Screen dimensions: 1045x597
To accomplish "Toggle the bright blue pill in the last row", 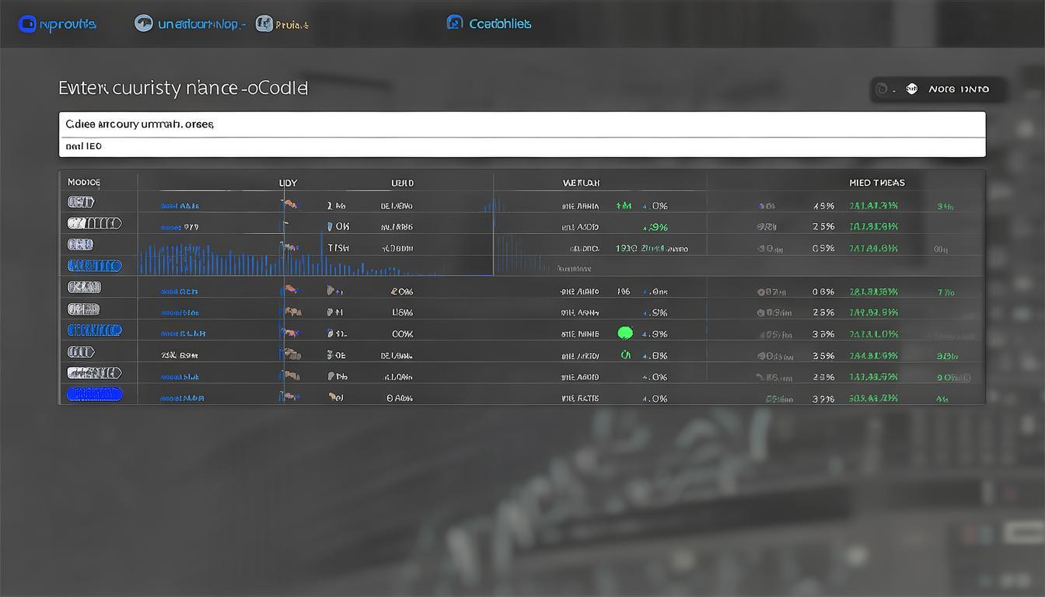I will click(x=95, y=395).
